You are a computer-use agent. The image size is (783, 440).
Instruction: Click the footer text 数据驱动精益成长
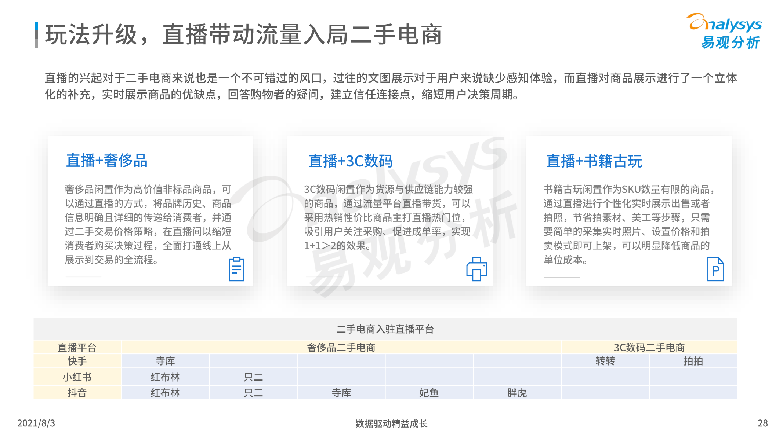pyautogui.click(x=391, y=423)
